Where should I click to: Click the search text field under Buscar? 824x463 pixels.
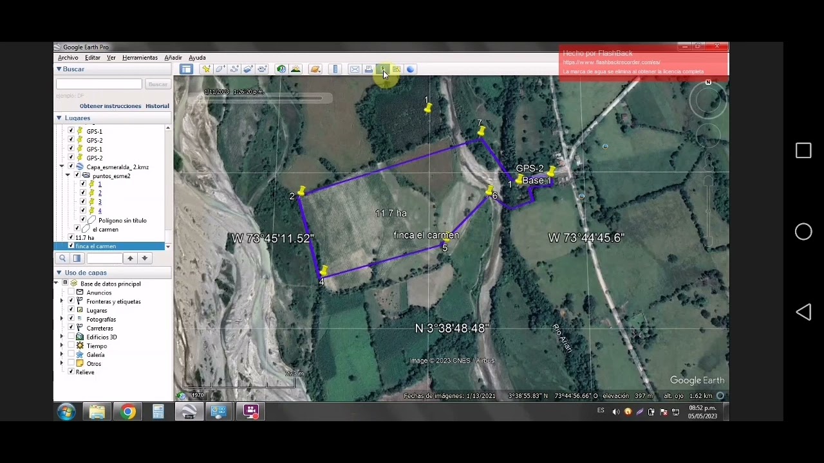click(99, 84)
